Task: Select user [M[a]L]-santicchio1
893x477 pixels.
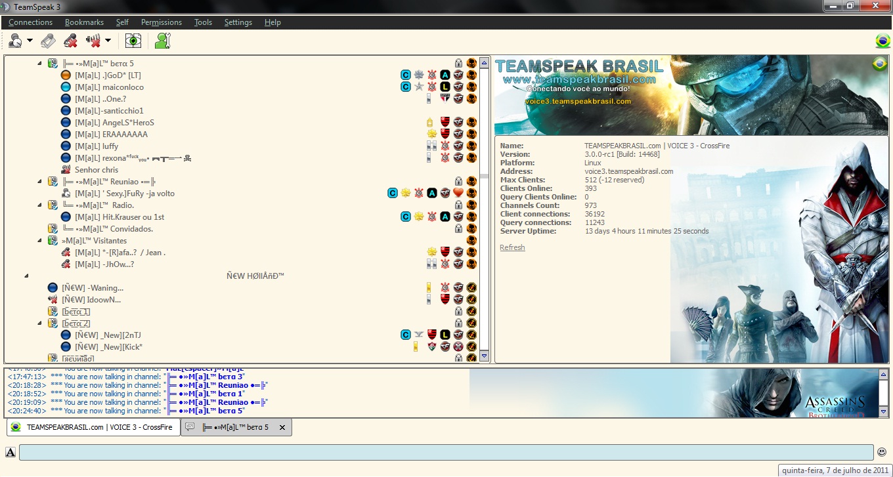Action: 109,111
